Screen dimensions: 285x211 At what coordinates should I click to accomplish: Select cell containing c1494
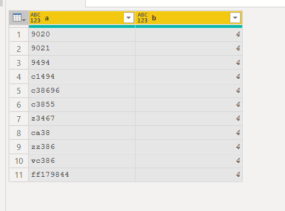coord(82,77)
